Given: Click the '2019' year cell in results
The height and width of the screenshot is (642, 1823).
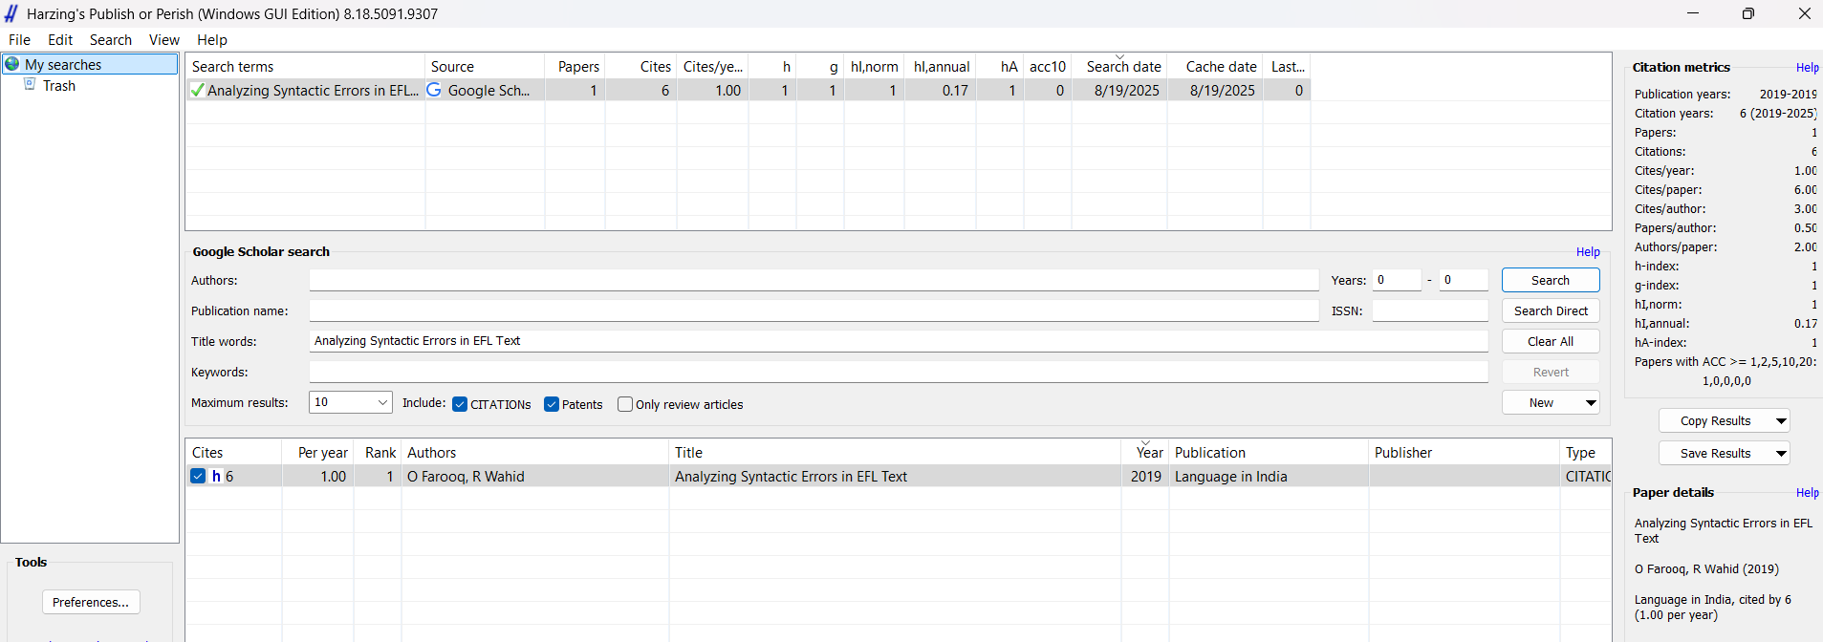Looking at the screenshot, I should tap(1146, 477).
